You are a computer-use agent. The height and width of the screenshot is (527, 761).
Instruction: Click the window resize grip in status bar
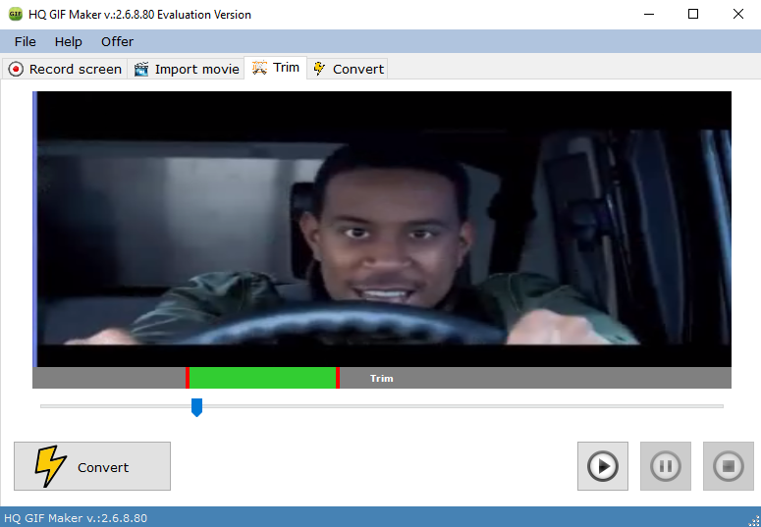coord(755,521)
